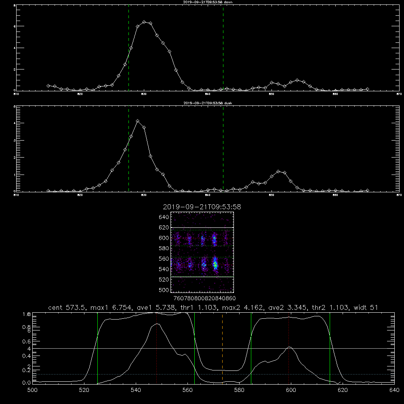This screenshot has height=404, width=404.
Task: Click the 520 label on heat map y-axis
Action: click(164, 280)
